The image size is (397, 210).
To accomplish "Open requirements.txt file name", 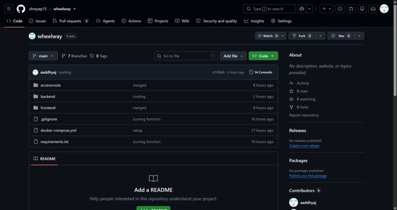I will 55,142.
